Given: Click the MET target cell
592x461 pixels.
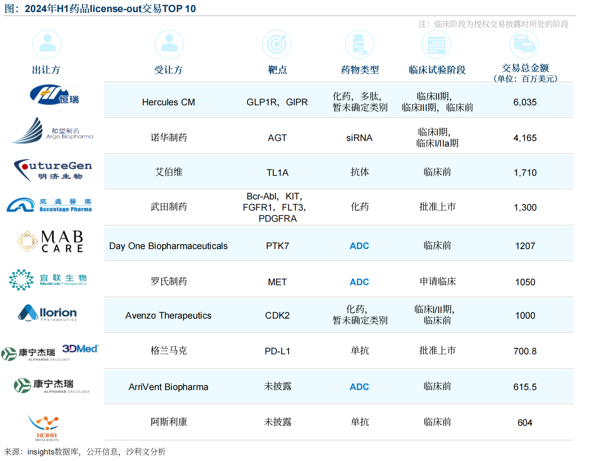Looking at the screenshot, I should [277, 282].
